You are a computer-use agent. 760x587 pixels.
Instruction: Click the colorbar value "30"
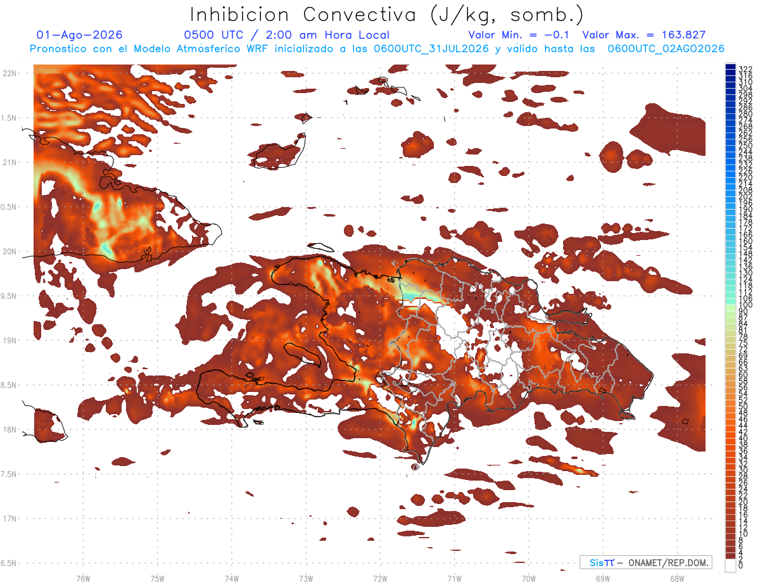[x=744, y=470]
